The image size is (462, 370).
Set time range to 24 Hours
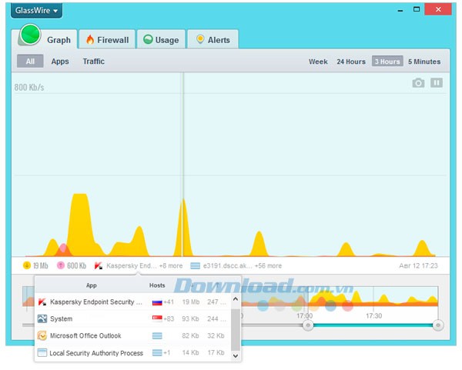pos(351,62)
